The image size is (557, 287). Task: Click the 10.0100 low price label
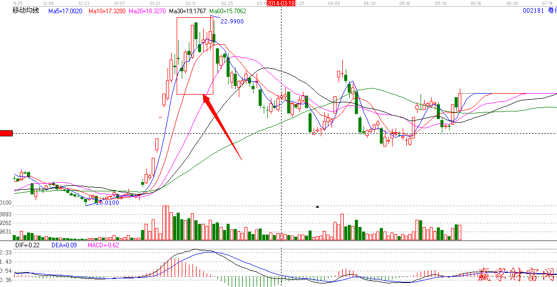[108, 203]
